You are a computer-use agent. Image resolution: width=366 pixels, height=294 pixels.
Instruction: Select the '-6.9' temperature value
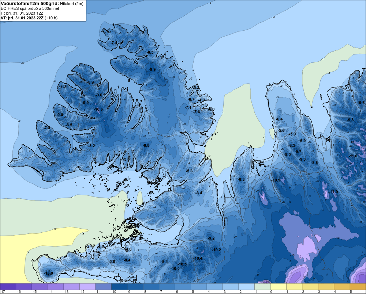tap(303, 141)
